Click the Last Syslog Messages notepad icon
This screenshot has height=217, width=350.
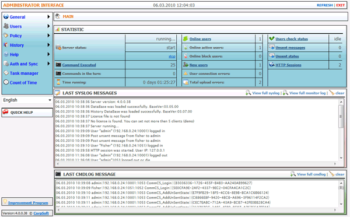click(x=58, y=93)
